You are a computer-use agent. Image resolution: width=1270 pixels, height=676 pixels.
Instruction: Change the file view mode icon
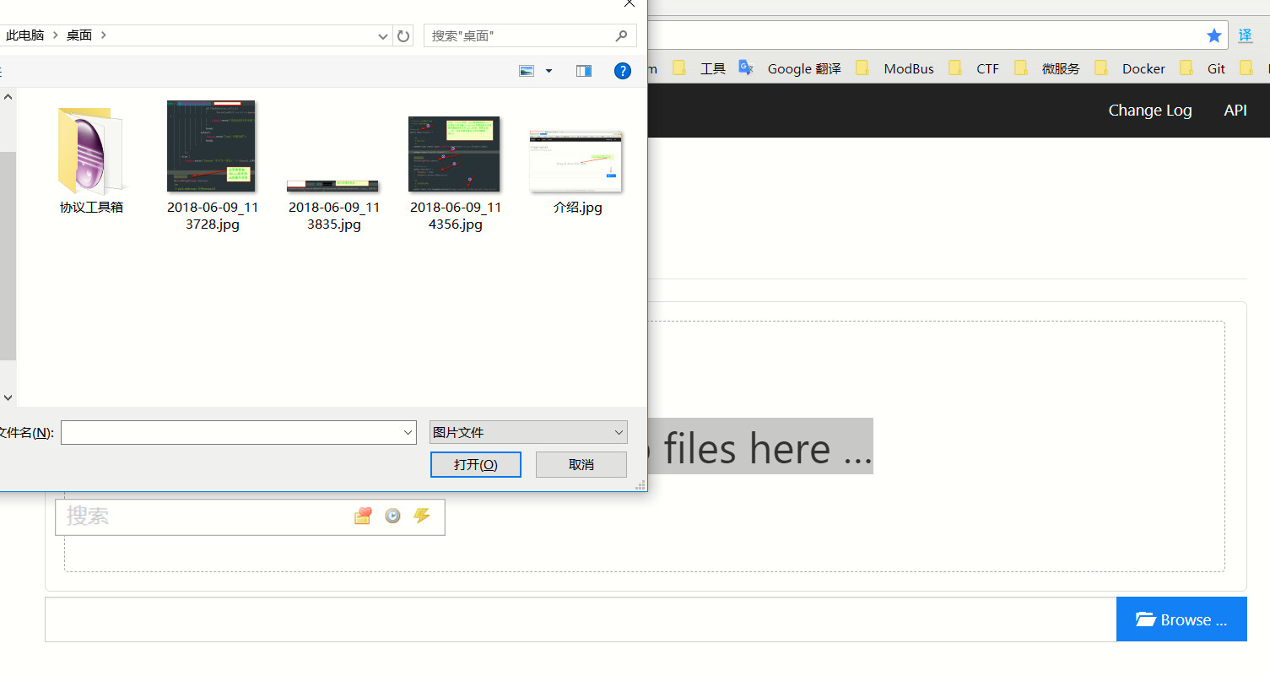tap(527, 71)
